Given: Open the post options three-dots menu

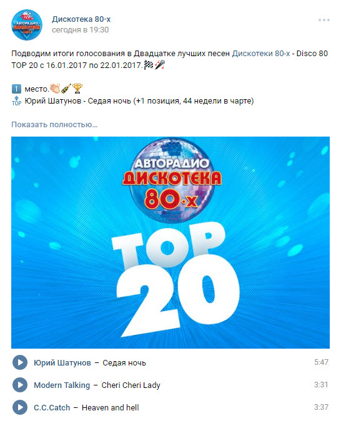Looking at the screenshot, I should 324,20.
